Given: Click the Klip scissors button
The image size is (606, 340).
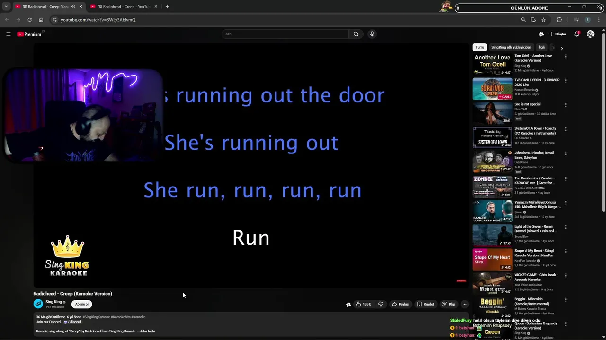Looking at the screenshot, I should (449, 304).
